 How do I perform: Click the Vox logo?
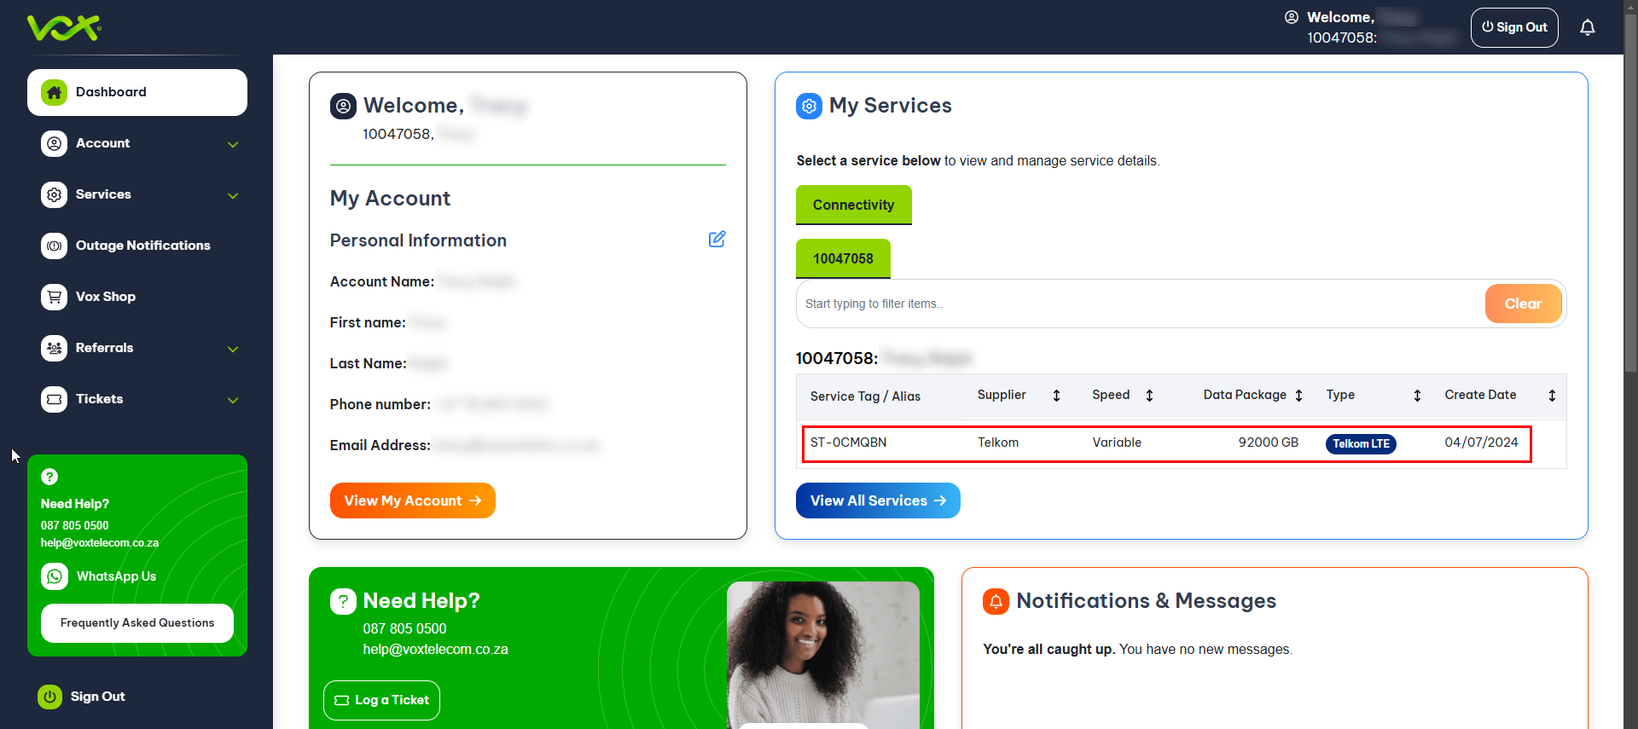pos(64,28)
